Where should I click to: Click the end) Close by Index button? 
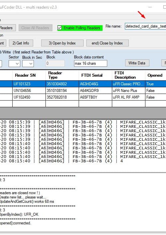(x=107, y=43)
